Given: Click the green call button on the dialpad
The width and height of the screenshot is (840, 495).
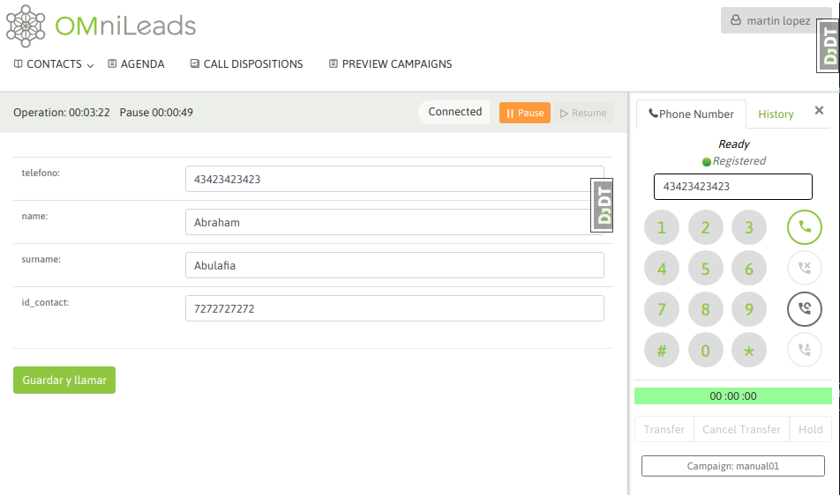Looking at the screenshot, I should (x=804, y=227).
